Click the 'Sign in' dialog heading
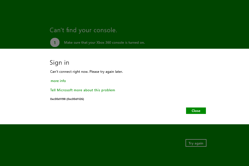The height and width of the screenshot is (166, 249). (59, 63)
